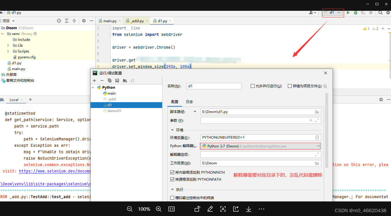Toggle 允许并行运行 checkbox
Image resolution: width=391 pixels, height=216 pixels.
coord(253,86)
